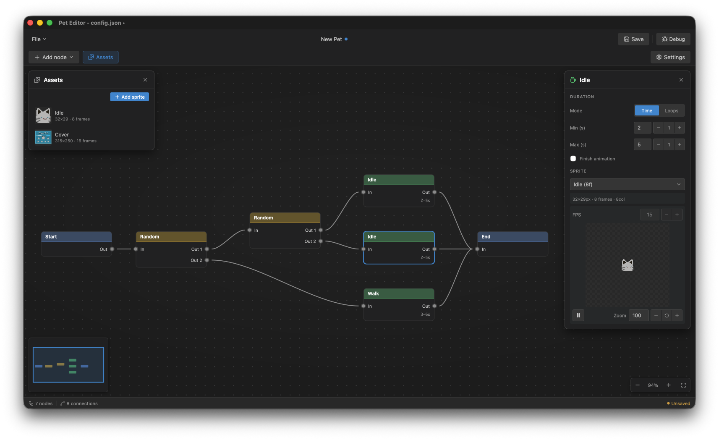Screen dimensions: 719x440
Task: Open the Idle (8f) sprite dropdown
Action: pyautogui.click(x=627, y=184)
